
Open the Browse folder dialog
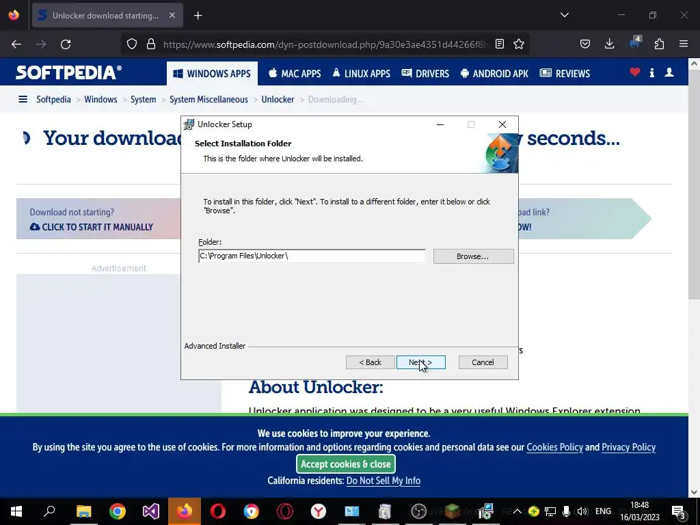[x=473, y=256]
